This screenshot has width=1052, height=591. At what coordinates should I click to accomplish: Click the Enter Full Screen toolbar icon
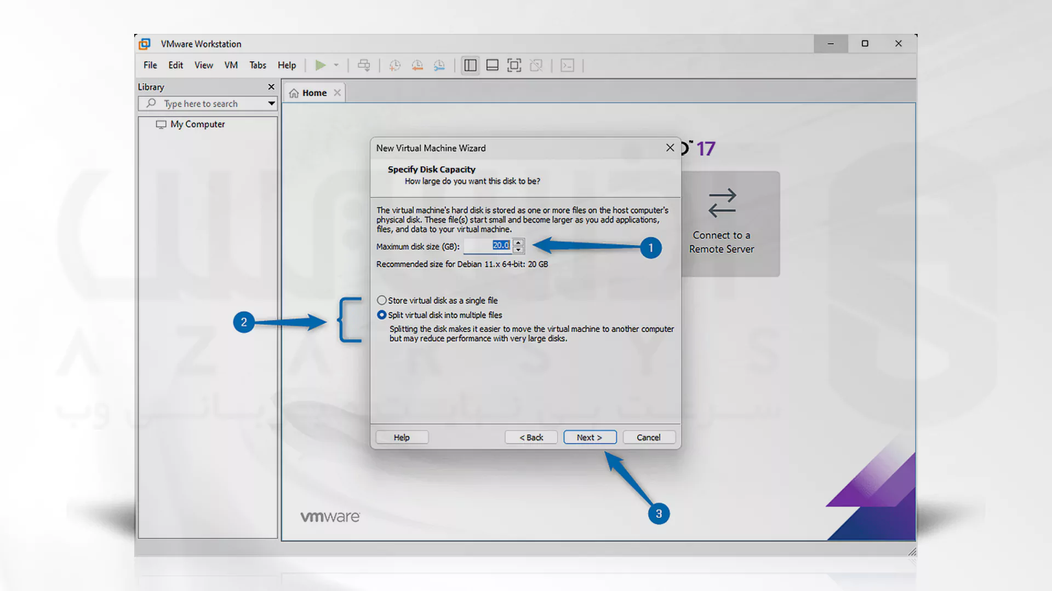click(514, 66)
